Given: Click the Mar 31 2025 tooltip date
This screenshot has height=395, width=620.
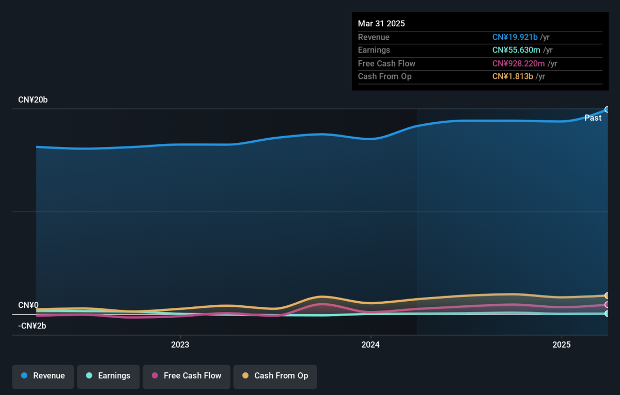Looking at the screenshot, I should pyautogui.click(x=381, y=24).
